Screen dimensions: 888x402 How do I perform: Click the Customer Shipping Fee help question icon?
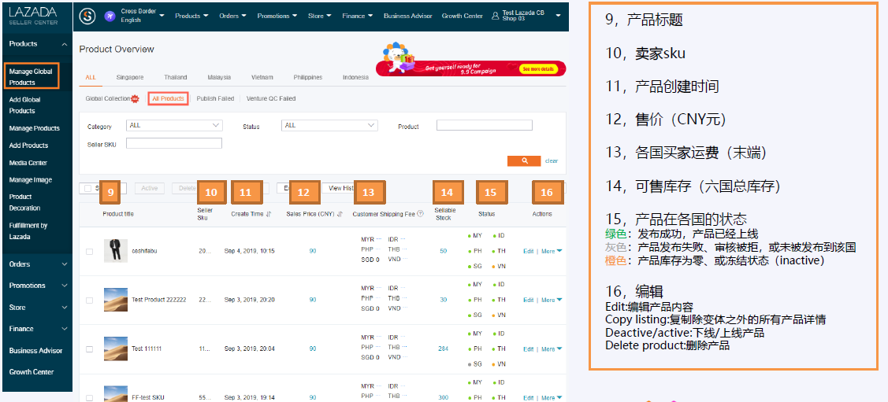(x=420, y=214)
